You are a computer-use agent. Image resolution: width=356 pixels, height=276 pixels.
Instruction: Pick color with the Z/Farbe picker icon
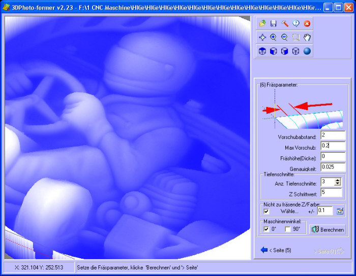[x=340, y=211]
